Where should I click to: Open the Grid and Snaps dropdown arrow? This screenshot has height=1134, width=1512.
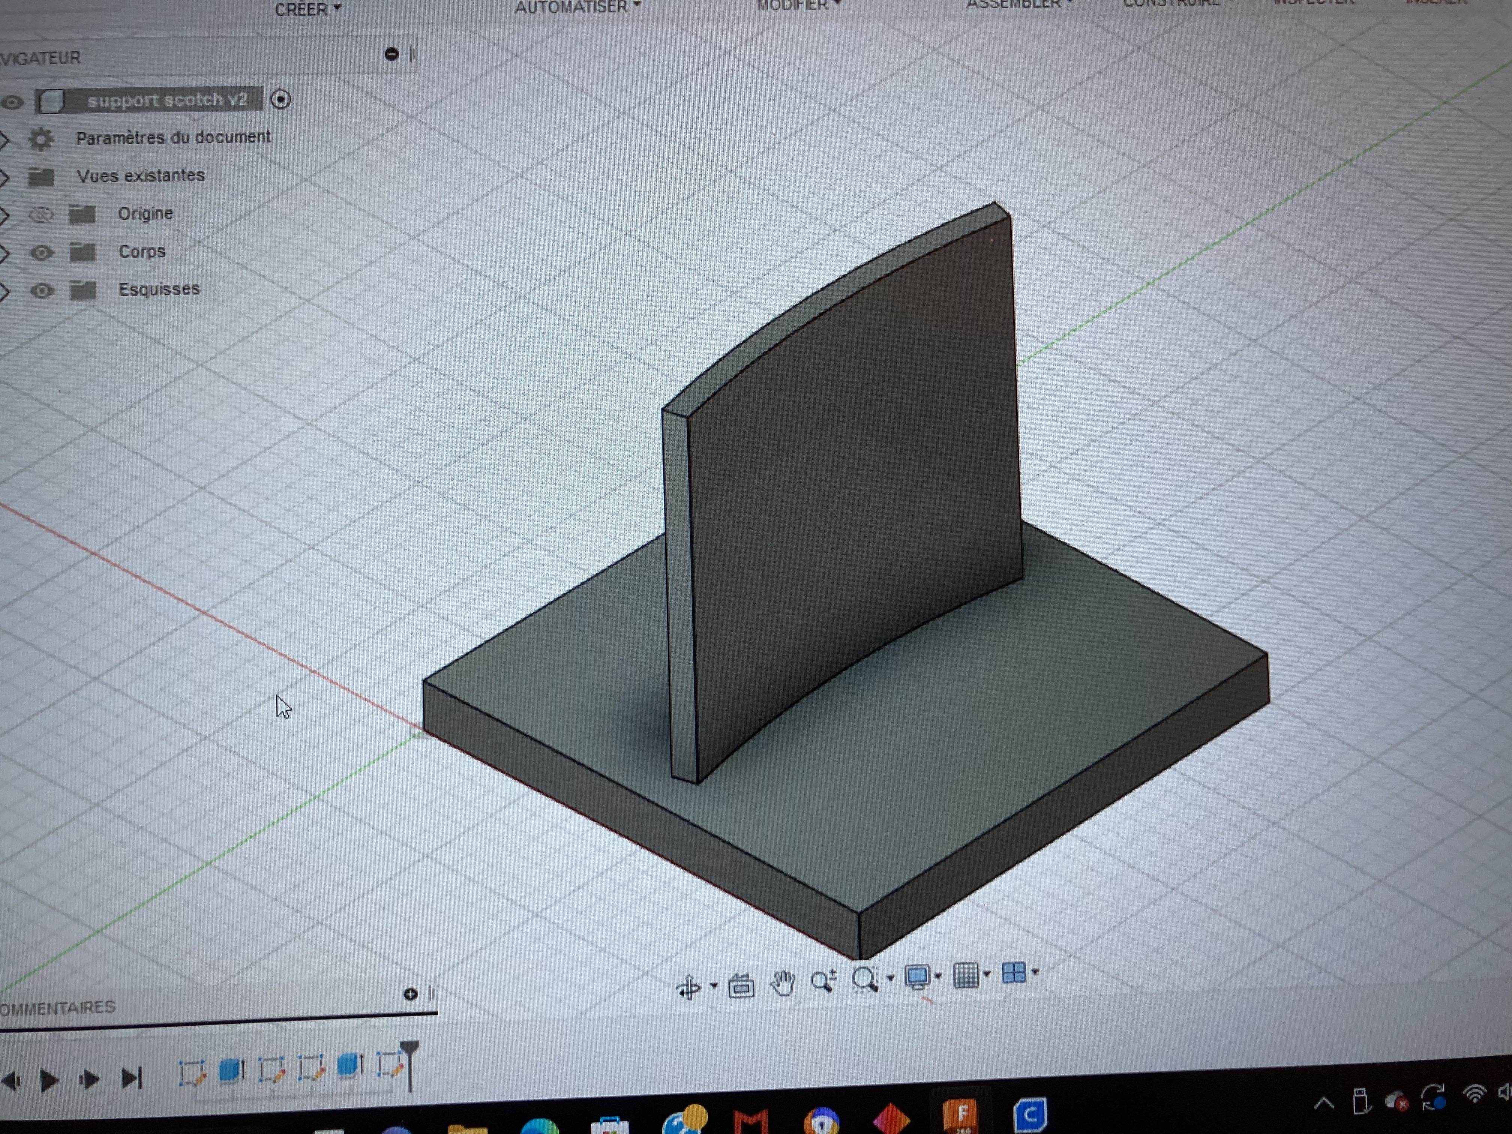(986, 973)
